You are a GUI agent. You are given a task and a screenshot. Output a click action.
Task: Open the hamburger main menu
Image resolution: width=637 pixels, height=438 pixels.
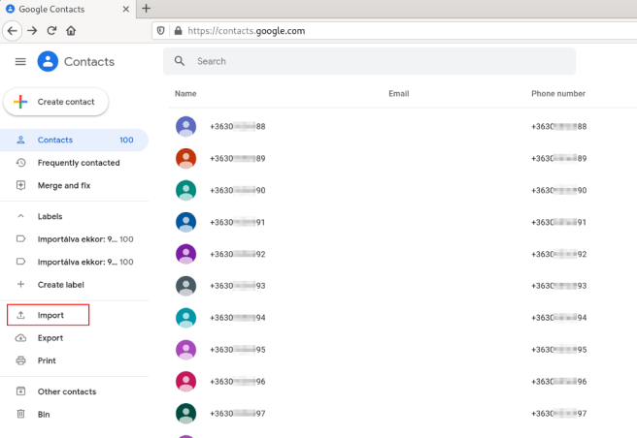pos(20,61)
